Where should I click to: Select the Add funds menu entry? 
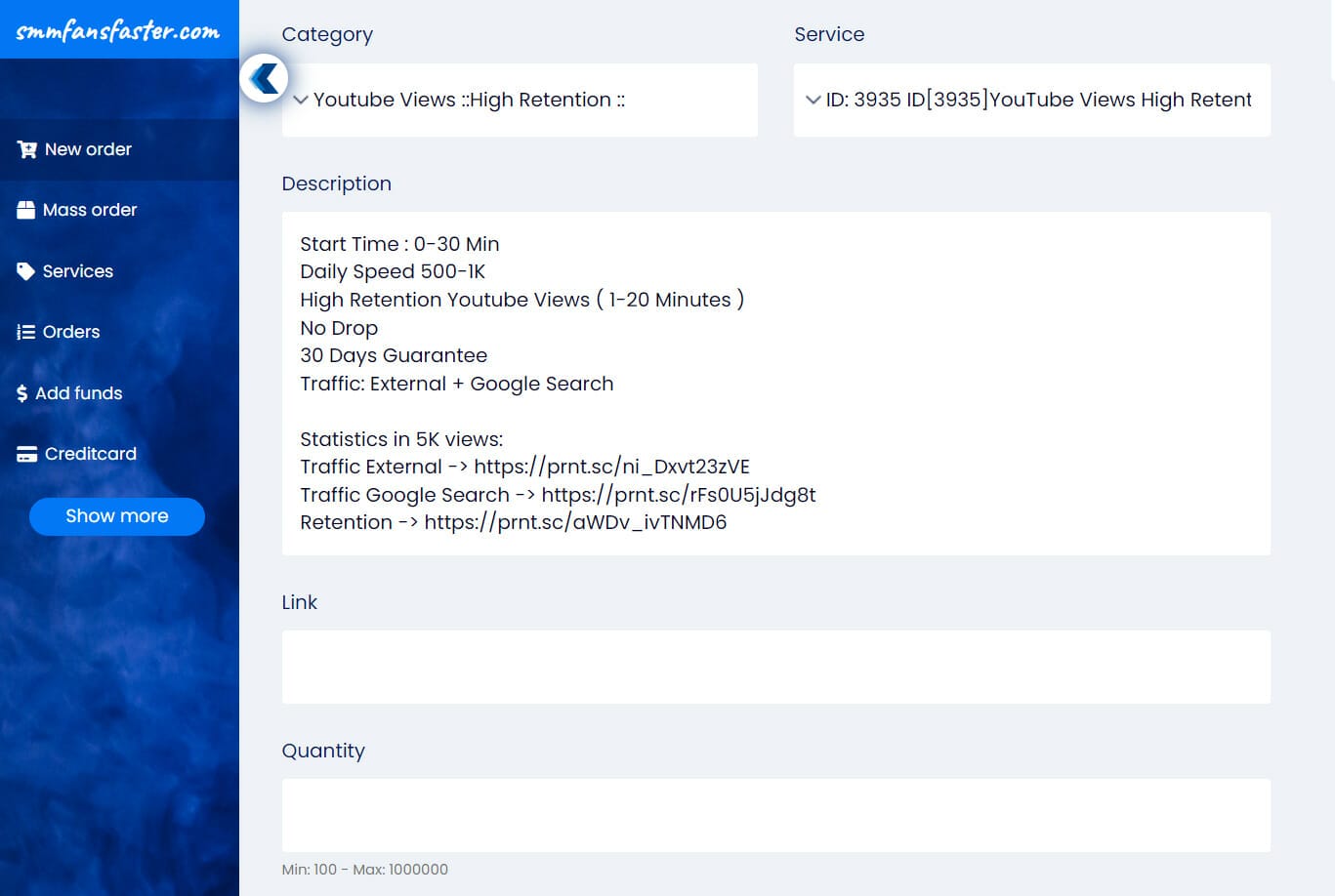(79, 393)
